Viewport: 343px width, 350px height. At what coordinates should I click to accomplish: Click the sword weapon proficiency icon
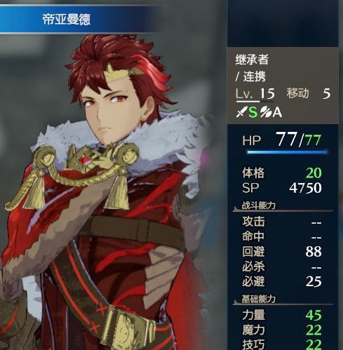click(241, 112)
